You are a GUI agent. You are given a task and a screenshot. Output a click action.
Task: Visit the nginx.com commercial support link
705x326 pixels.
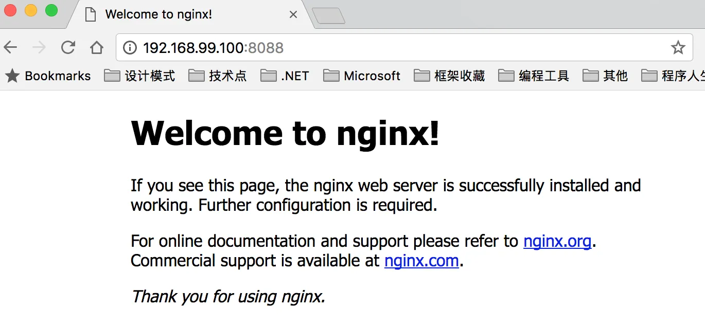[421, 261]
